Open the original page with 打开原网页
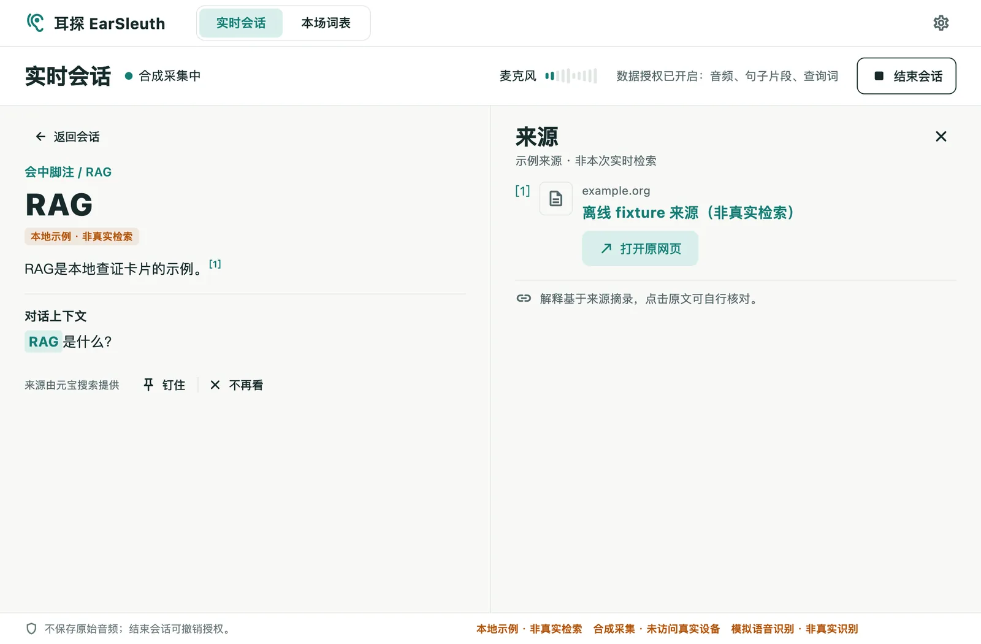This screenshot has width=981, height=644. 640,248
